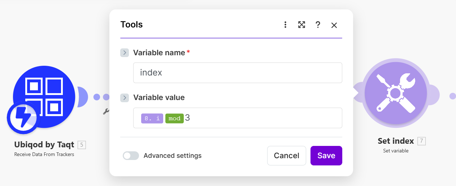Close the Tools dialog with the X icon
The image size is (456, 186).
pos(334,25)
